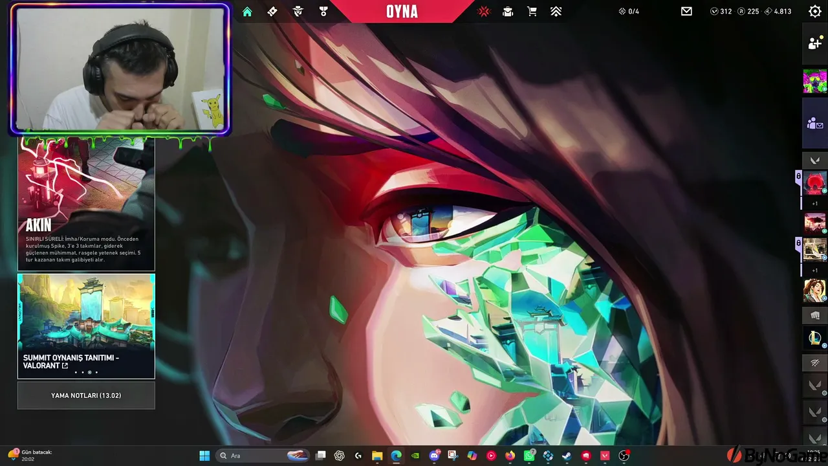
Task: Select the League of Legends friend avatar
Action: [x=815, y=338]
